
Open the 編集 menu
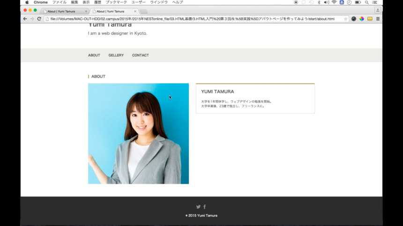pos(75,2)
